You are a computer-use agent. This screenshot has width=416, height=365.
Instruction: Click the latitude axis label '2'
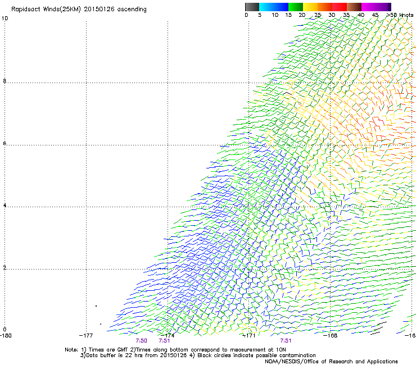4,267
